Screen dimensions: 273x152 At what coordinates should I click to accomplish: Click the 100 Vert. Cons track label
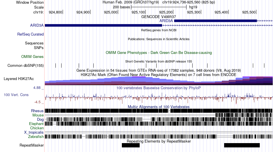[16, 95]
